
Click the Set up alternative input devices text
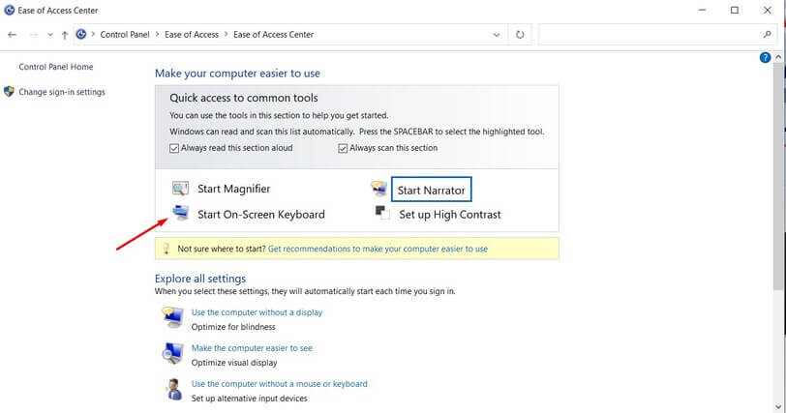pyautogui.click(x=249, y=398)
